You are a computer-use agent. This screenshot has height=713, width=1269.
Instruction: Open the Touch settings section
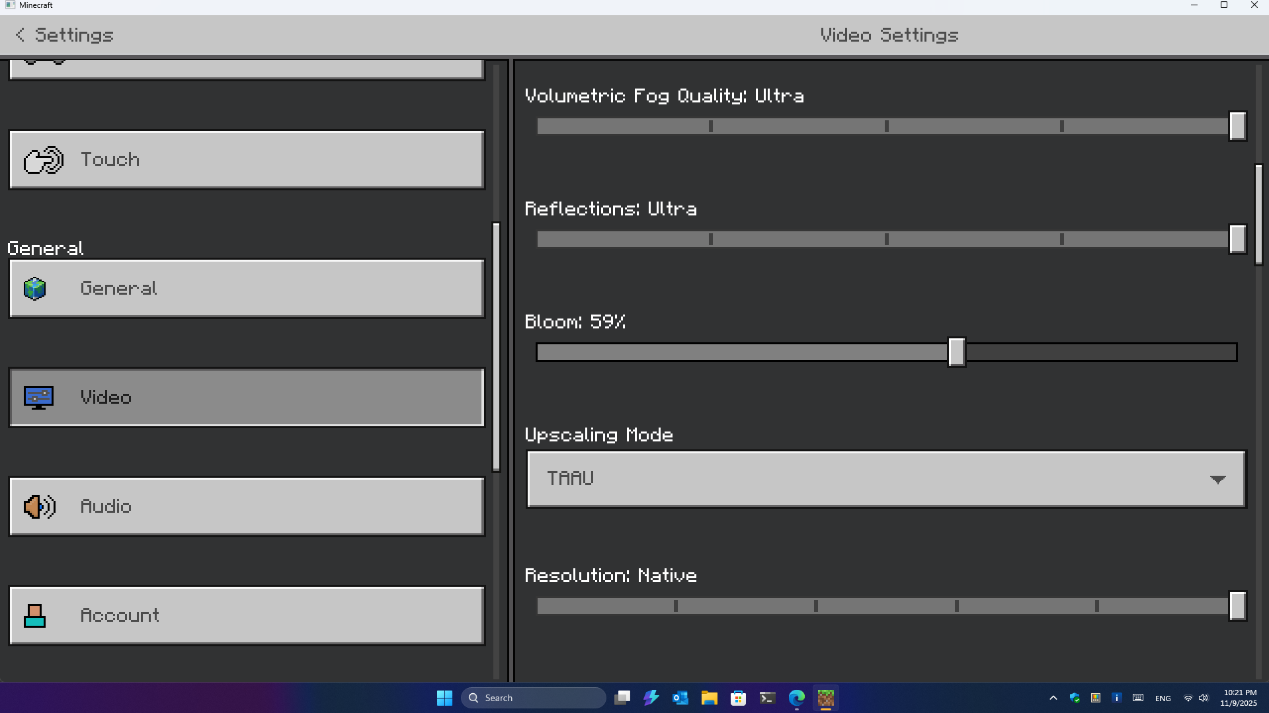247,160
